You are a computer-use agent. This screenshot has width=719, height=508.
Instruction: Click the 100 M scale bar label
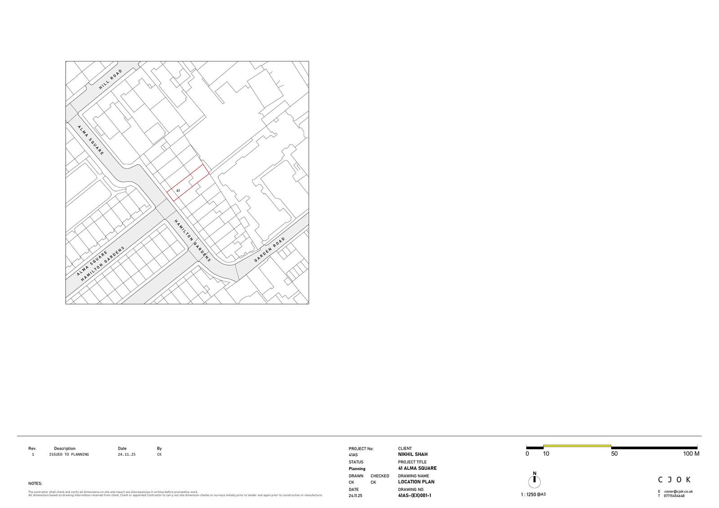pyautogui.click(x=691, y=454)
